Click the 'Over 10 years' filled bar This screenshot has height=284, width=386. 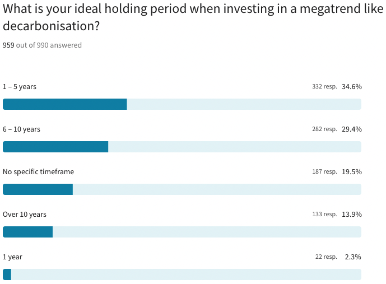27,232
